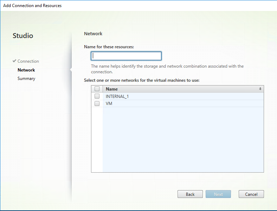Click empty area in networks list
The image size is (277, 211).
(183, 141)
